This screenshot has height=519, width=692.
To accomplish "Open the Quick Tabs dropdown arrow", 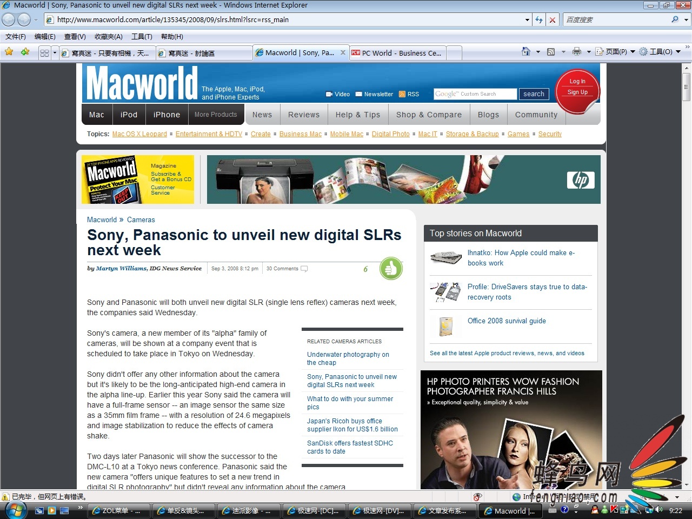I will [x=55, y=52].
